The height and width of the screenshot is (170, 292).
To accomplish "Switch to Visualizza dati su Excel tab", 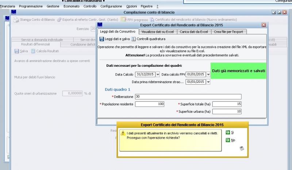I will pyautogui.click(x=158, y=32).
